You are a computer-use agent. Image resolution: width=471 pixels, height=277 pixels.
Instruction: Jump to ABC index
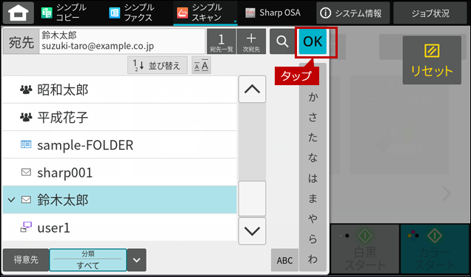(284, 260)
